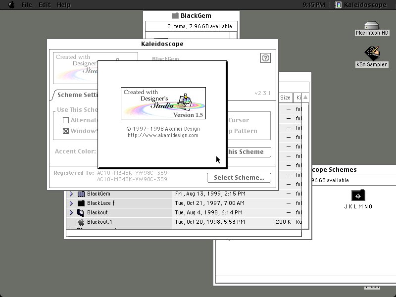
Task: Click the BlackLace date Tue, Oct 21, 1997
Action: point(209,203)
